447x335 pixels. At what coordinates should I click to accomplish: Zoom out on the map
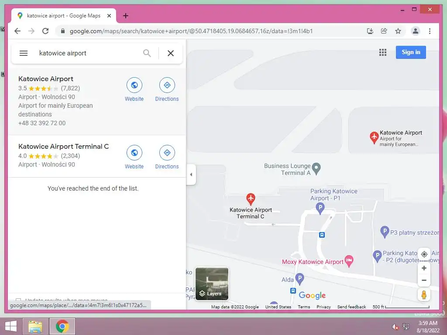click(x=424, y=280)
